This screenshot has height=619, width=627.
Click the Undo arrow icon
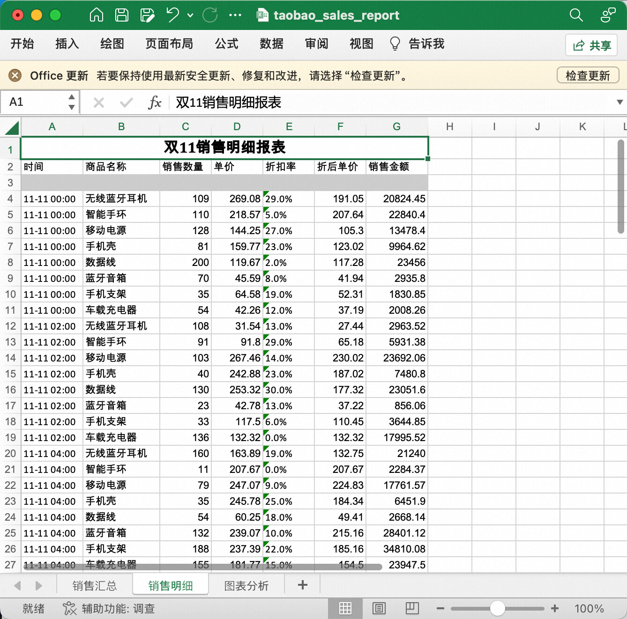(172, 15)
